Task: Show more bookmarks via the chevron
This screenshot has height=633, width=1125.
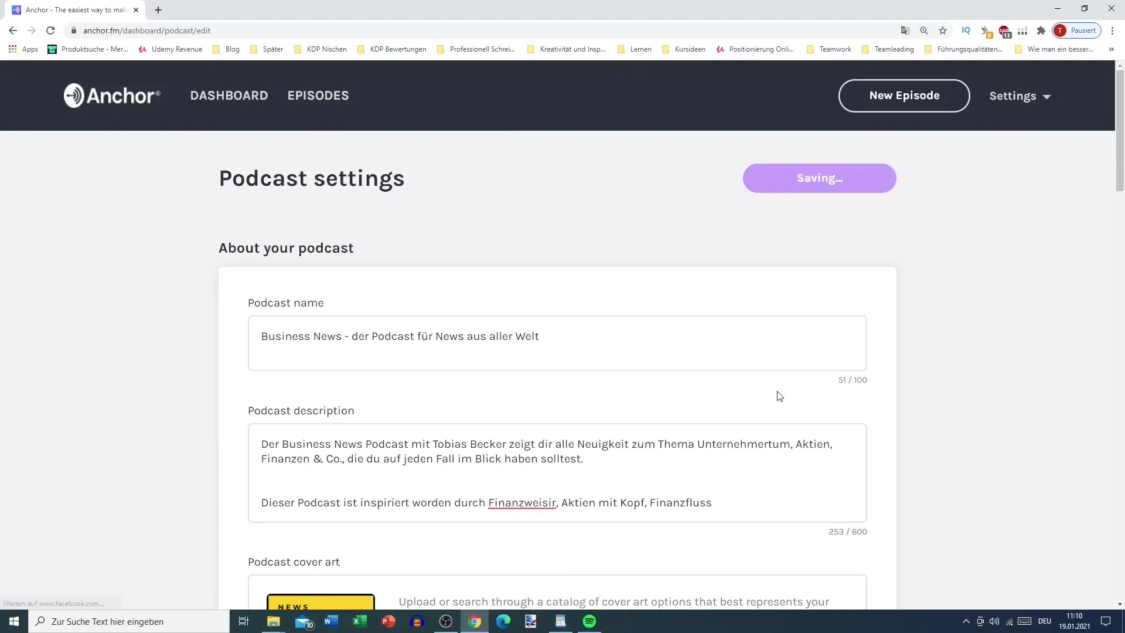Action: click(1111, 49)
